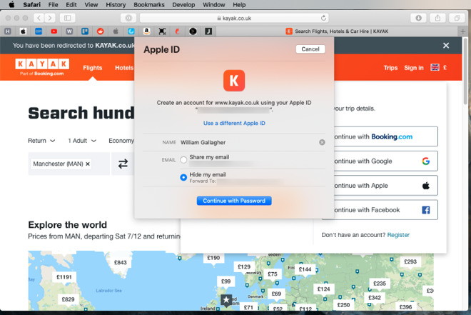Open the Bookmarks menu in menu bar
Screen dimensions: 471x315
pyautogui.click(x=148, y=4)
